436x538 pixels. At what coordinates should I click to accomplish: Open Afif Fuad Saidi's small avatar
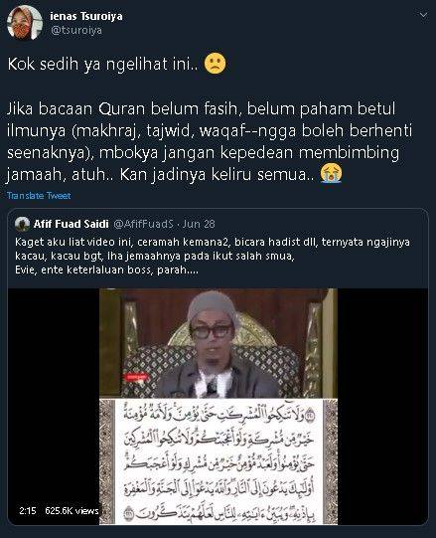point(22,224)
